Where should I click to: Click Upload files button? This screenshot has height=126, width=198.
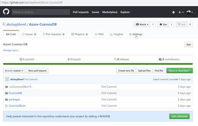[x=144, y=70]
